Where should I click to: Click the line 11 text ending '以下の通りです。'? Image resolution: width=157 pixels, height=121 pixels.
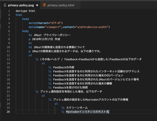coord(66,51)
